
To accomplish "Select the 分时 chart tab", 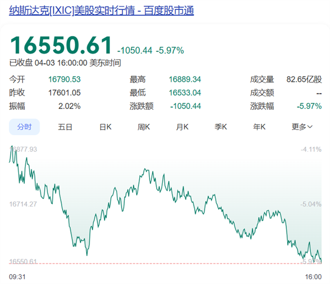I will click(24, 127).
